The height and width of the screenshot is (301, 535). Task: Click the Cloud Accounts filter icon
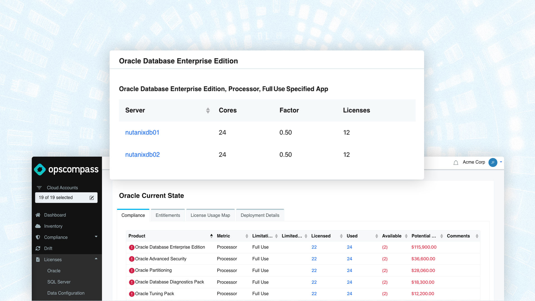39,188
